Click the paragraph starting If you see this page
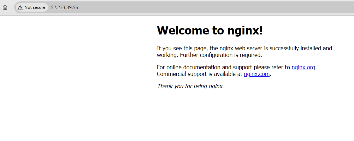 click(x=244, y=52)
